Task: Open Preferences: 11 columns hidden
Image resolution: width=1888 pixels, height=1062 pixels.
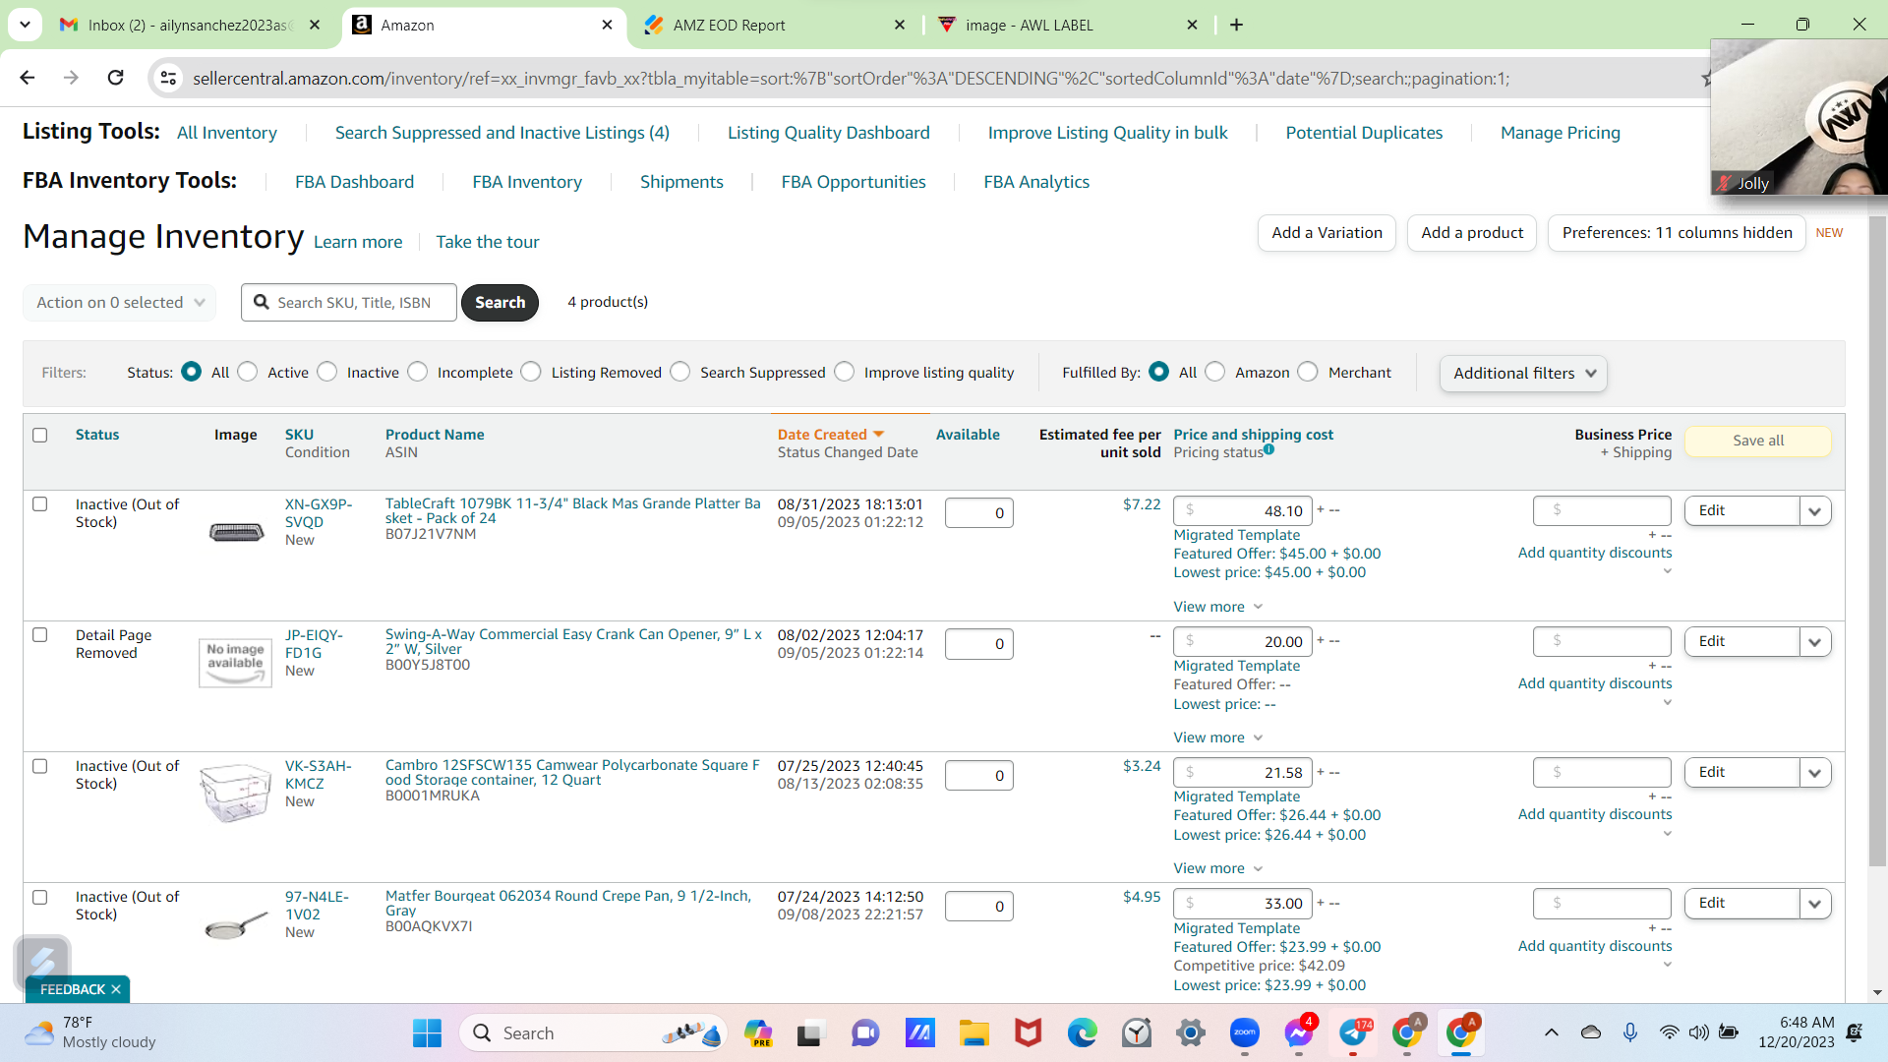Action: 1677,233
